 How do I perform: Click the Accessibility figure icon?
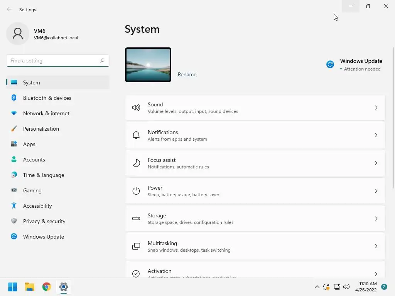[x=14, y=206]
